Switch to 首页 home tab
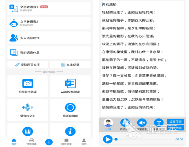Screen dimensions: 189x147 coord(14,142)
